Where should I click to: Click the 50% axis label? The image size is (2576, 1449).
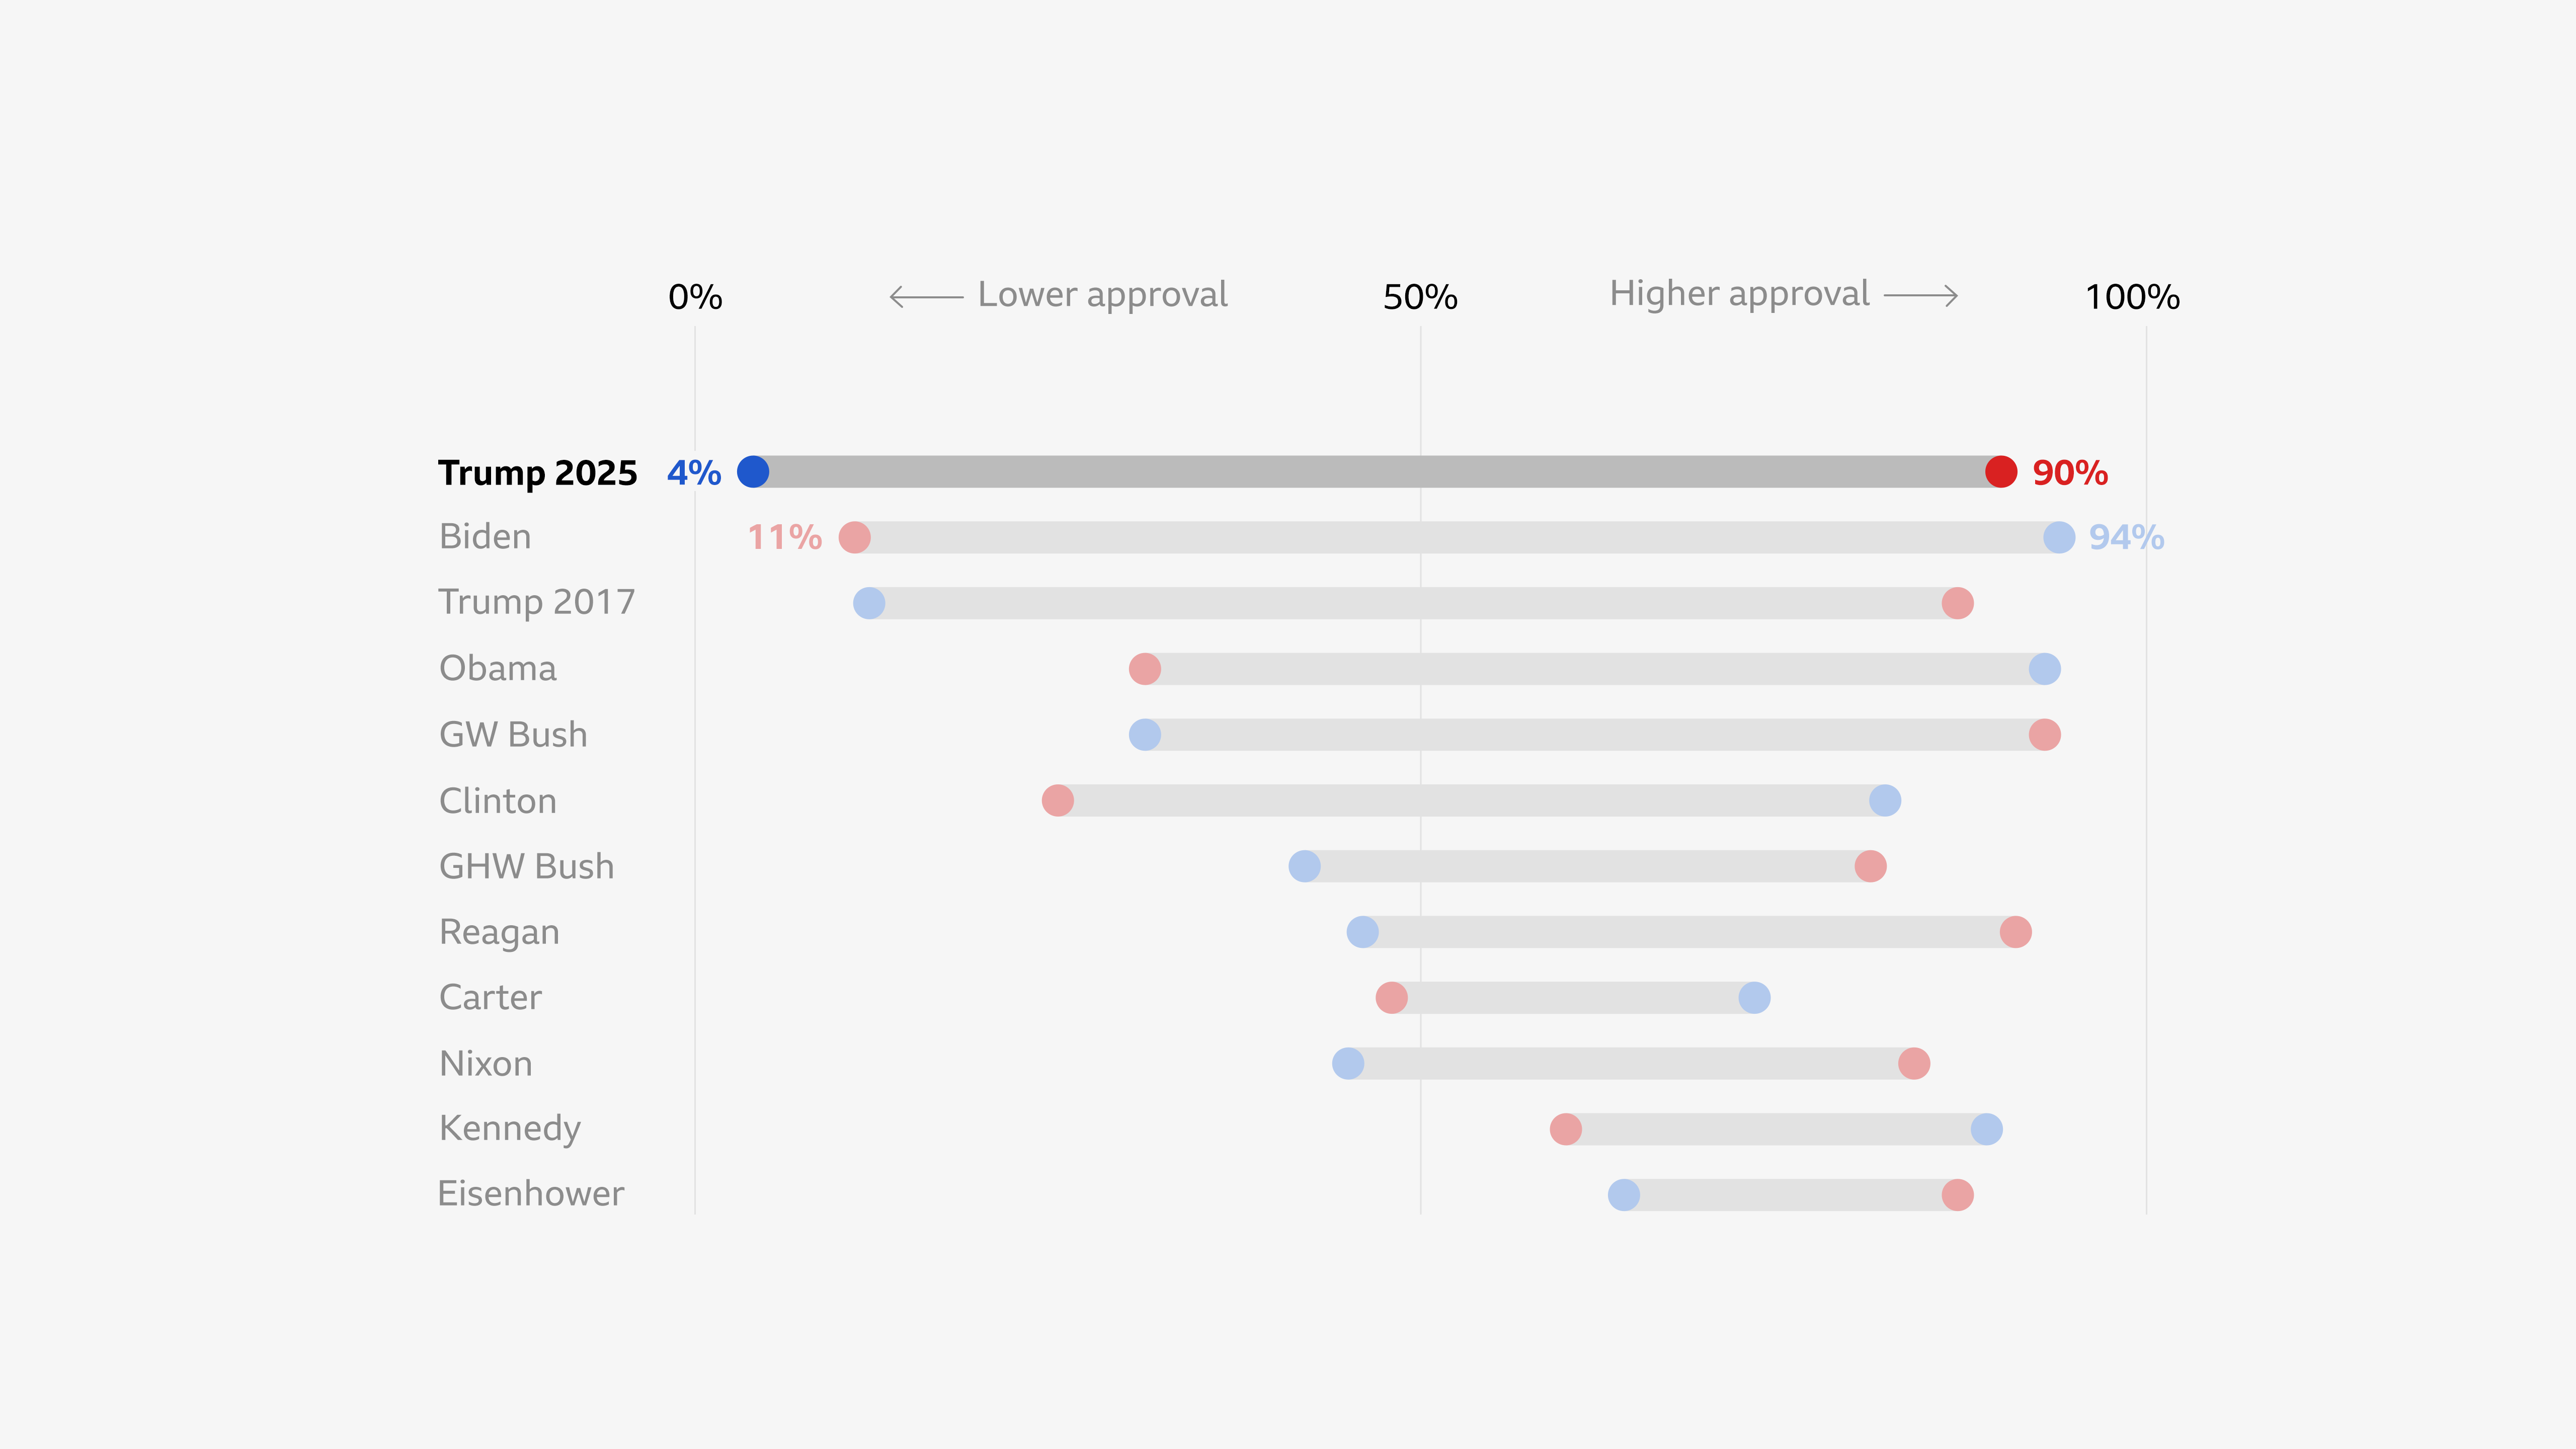pos(1420,297)
